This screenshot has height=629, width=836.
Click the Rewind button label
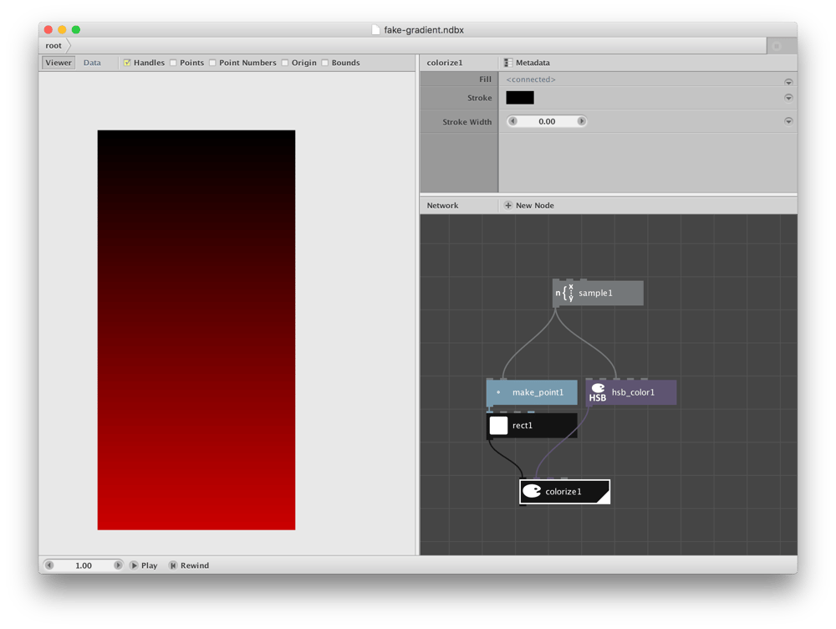pyautogui.click(x=195, y=565)
